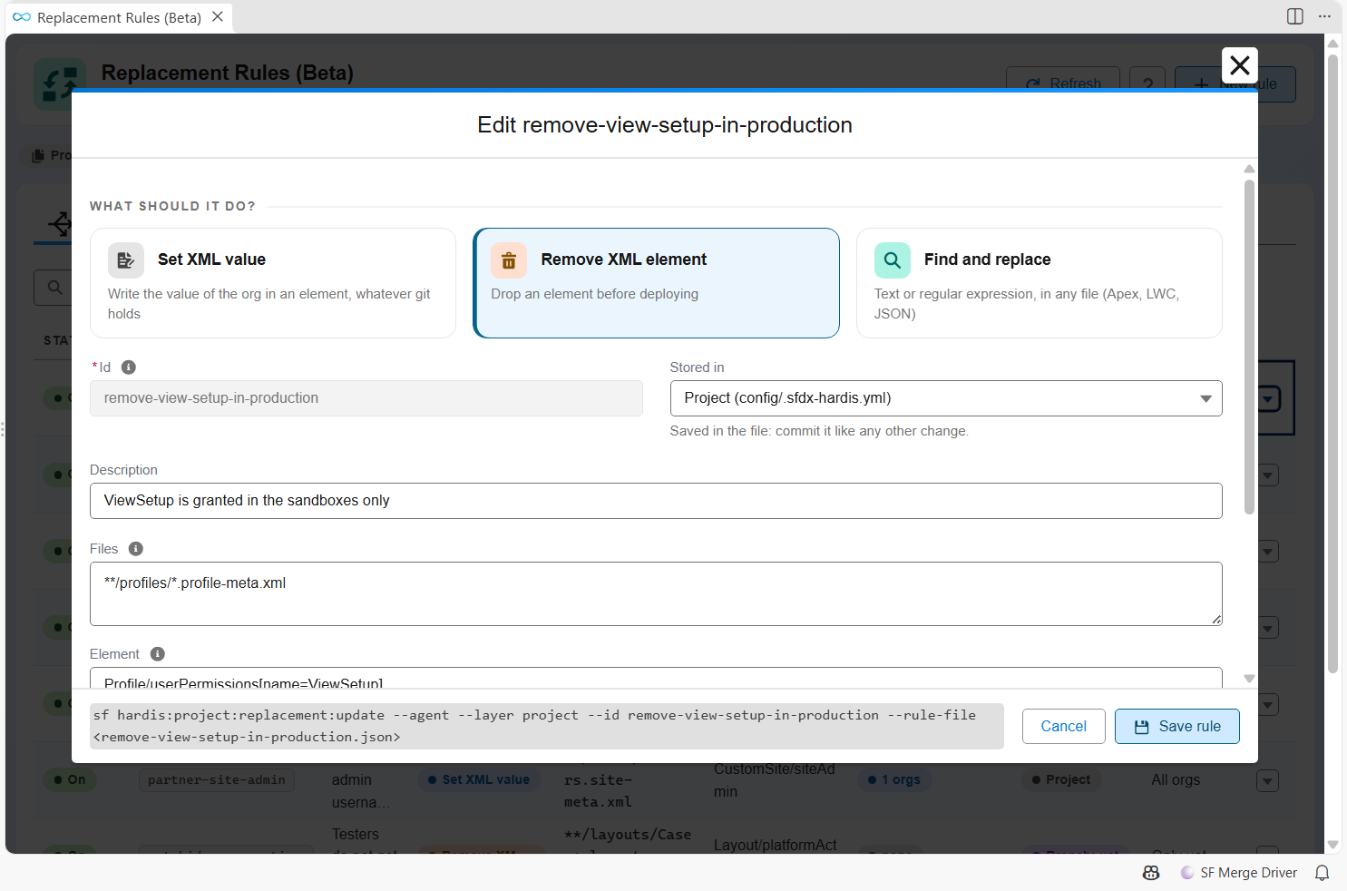Click the question mark help button behind dialog

click(1147, 84)
